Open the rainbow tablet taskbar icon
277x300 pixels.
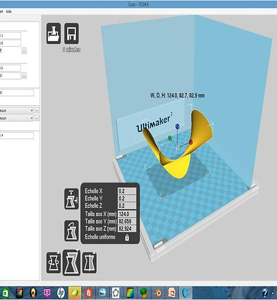130,293
